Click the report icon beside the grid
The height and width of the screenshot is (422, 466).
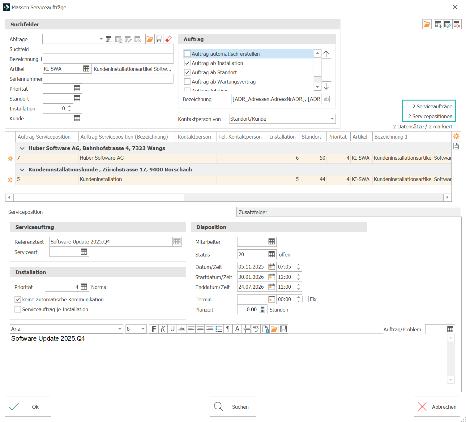pyautogui.click(x=456, y=146)
